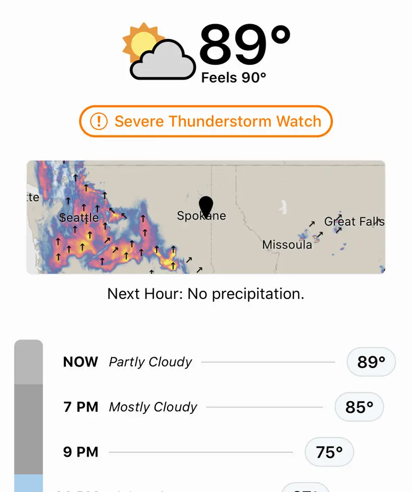Select the Missoula label on radar map
412x492 pixels.
pyautogui.click(x=287, y=245)
